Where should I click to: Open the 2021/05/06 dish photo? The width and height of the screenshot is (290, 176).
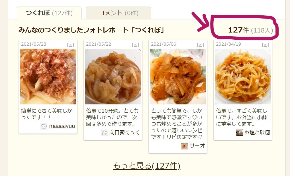coord(178,76)
